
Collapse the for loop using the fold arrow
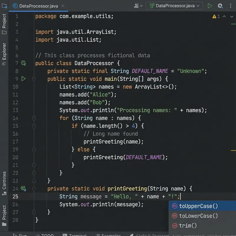pyautogui.click(x=34, y=118)
